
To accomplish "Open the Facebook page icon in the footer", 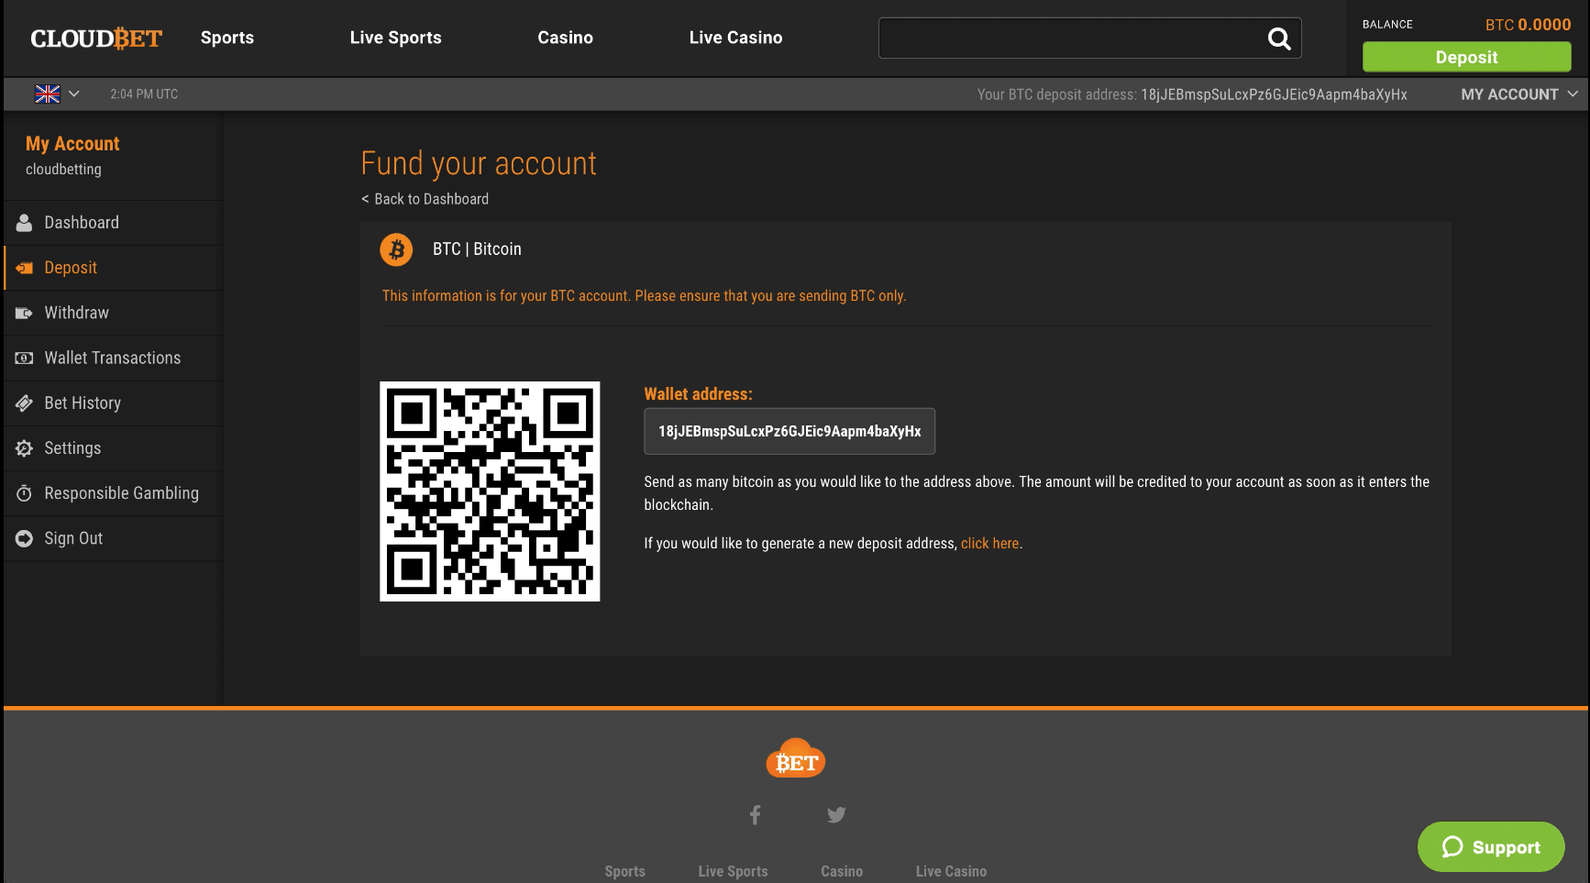I will (x=756, y=814).
